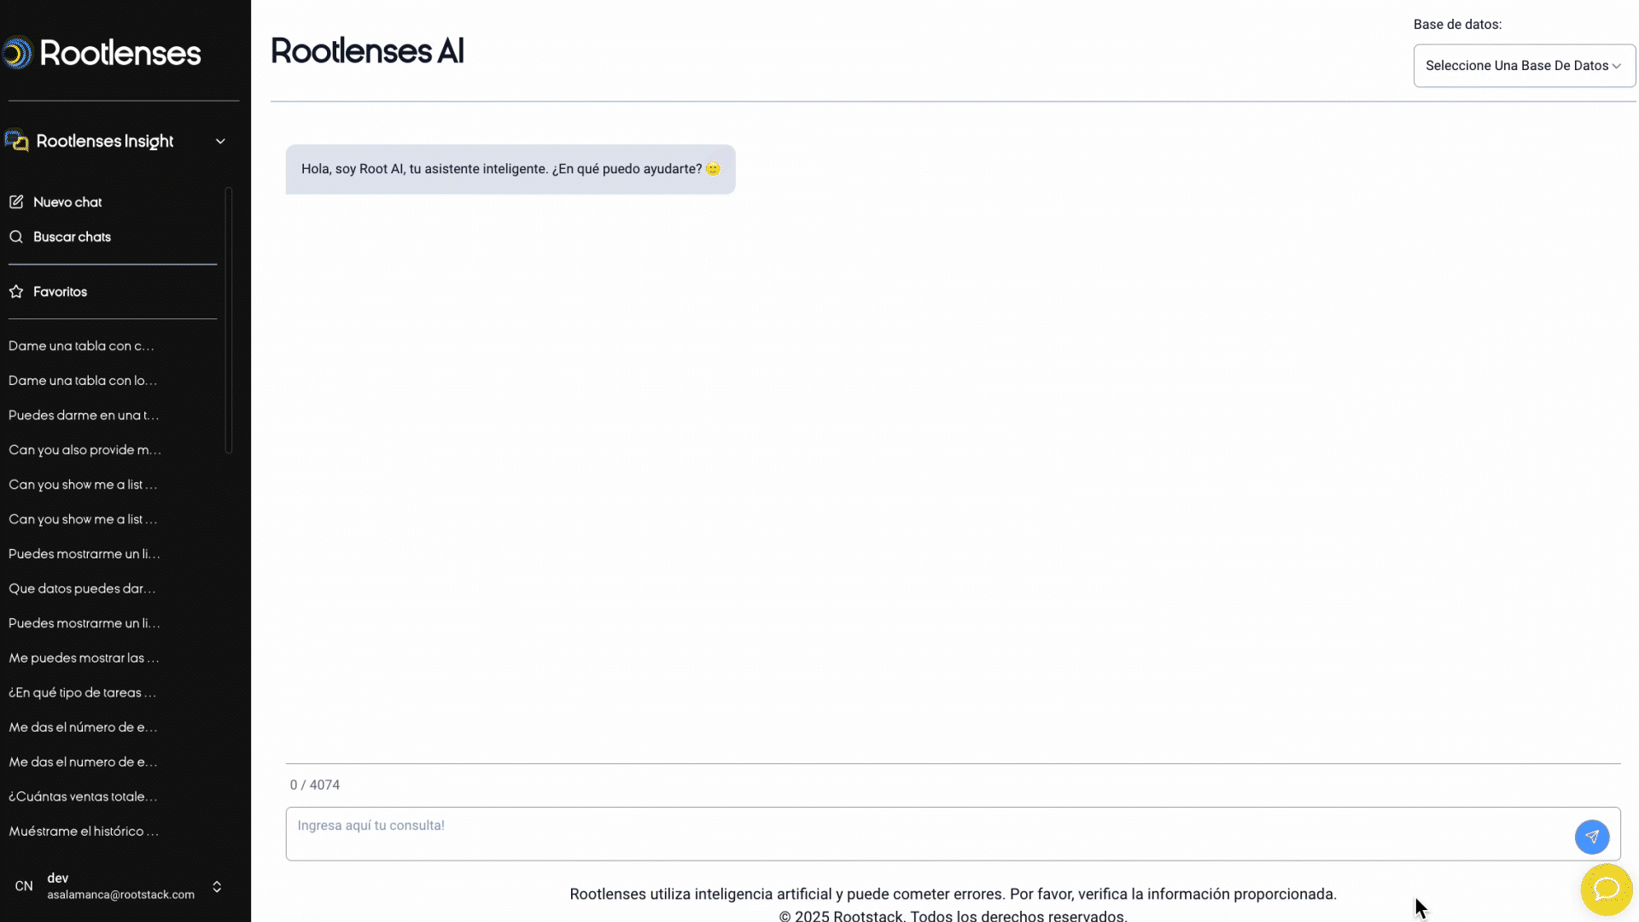Expand the Rootlenses Insight menu chevron

click(x=220, y=142)
